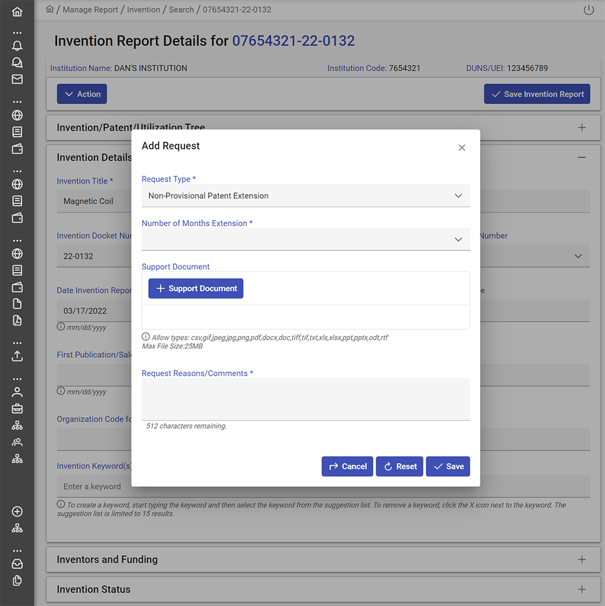Screen dimensions: 605x606
Task: Focus the Request Reasons/Comments text area
Action: 306,399
